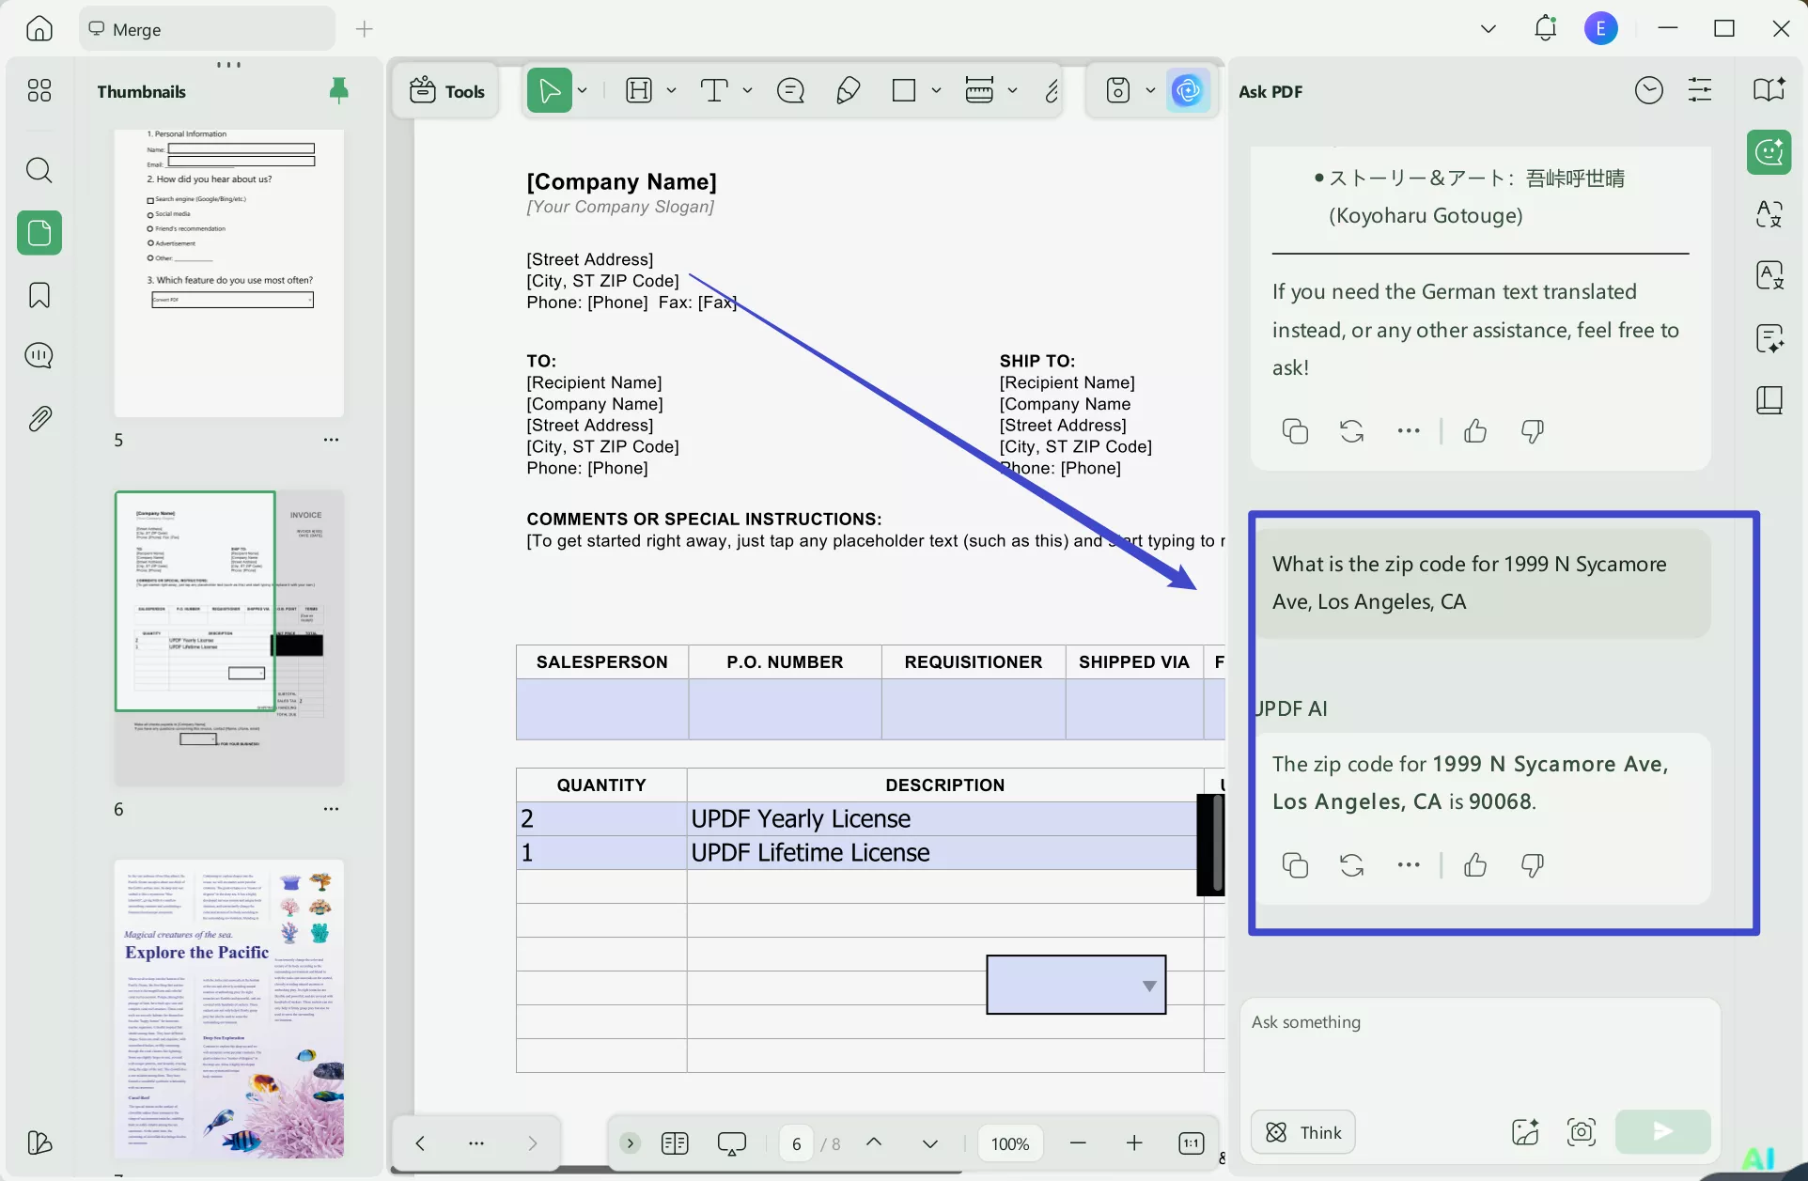The height and width of the screenshot is (1181, 1808).
Task: Take a screenshot for Ask PDF
Action: coord(1582,1132)
